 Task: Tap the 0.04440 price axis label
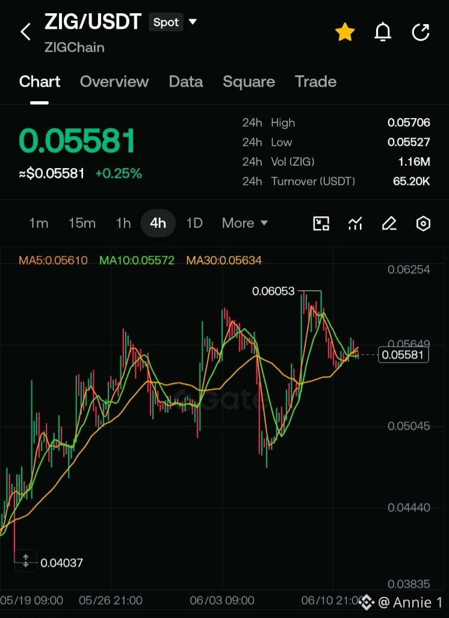[409, 508]
